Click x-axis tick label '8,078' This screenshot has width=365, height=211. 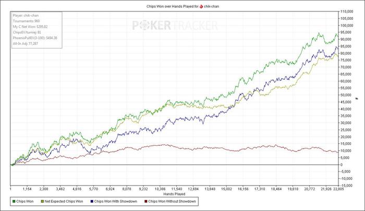coord(127,189)
